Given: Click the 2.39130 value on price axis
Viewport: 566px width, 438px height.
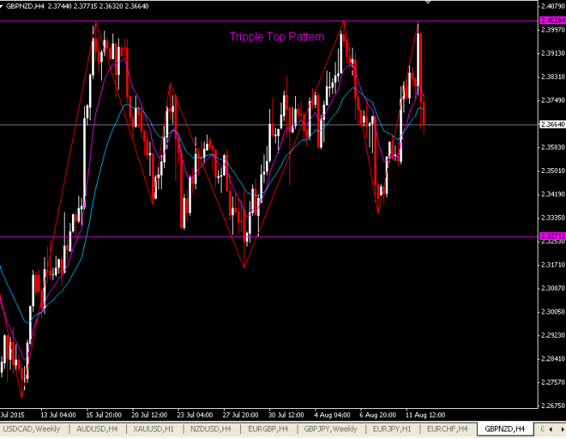Looking at the screenshot, I should 553,53.
